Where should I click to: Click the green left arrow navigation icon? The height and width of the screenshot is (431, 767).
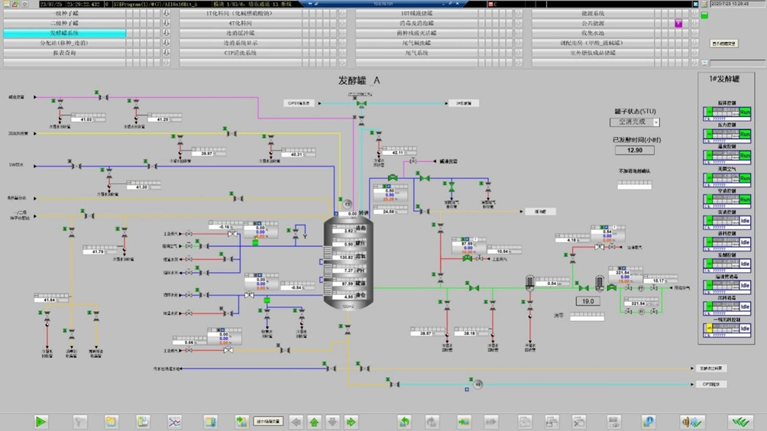pyautogui.click(x=296, y=422)
